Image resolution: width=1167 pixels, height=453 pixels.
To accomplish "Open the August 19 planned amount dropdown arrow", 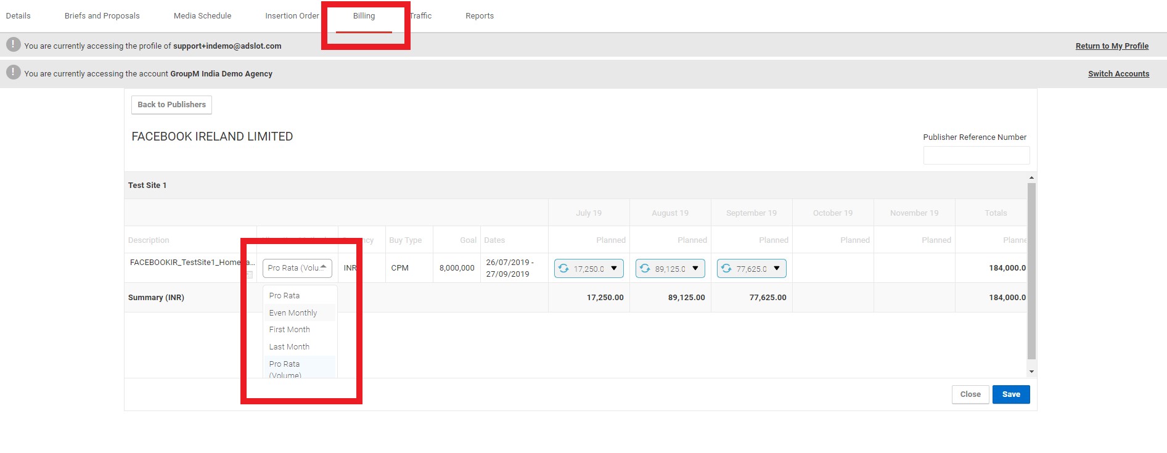I will coord(695,268).
